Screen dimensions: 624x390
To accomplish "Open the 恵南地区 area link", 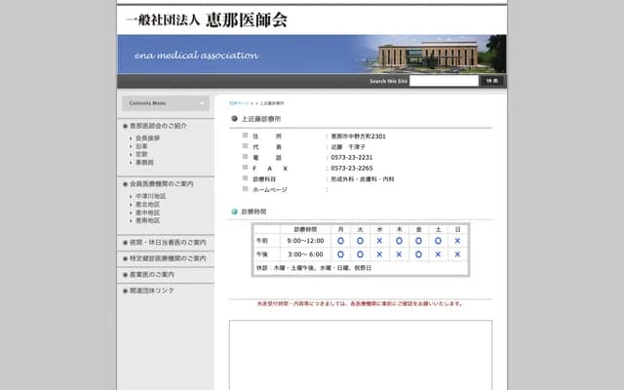I will point(149,220).
